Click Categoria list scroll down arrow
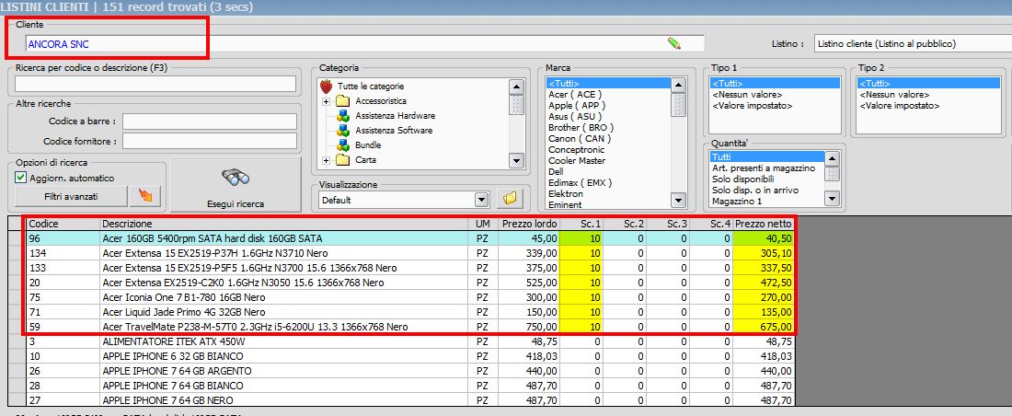The height and width of the screenshot is (416, 1012). [x=516, y=160]
